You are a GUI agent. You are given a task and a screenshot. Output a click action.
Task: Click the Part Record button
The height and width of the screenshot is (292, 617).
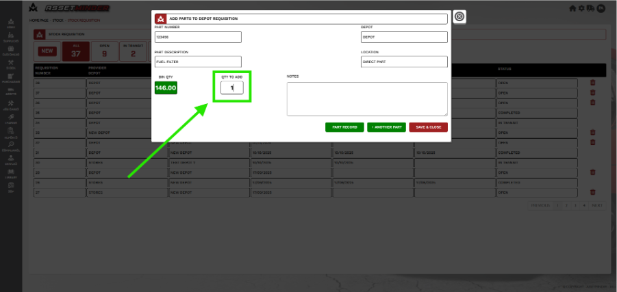344,127
